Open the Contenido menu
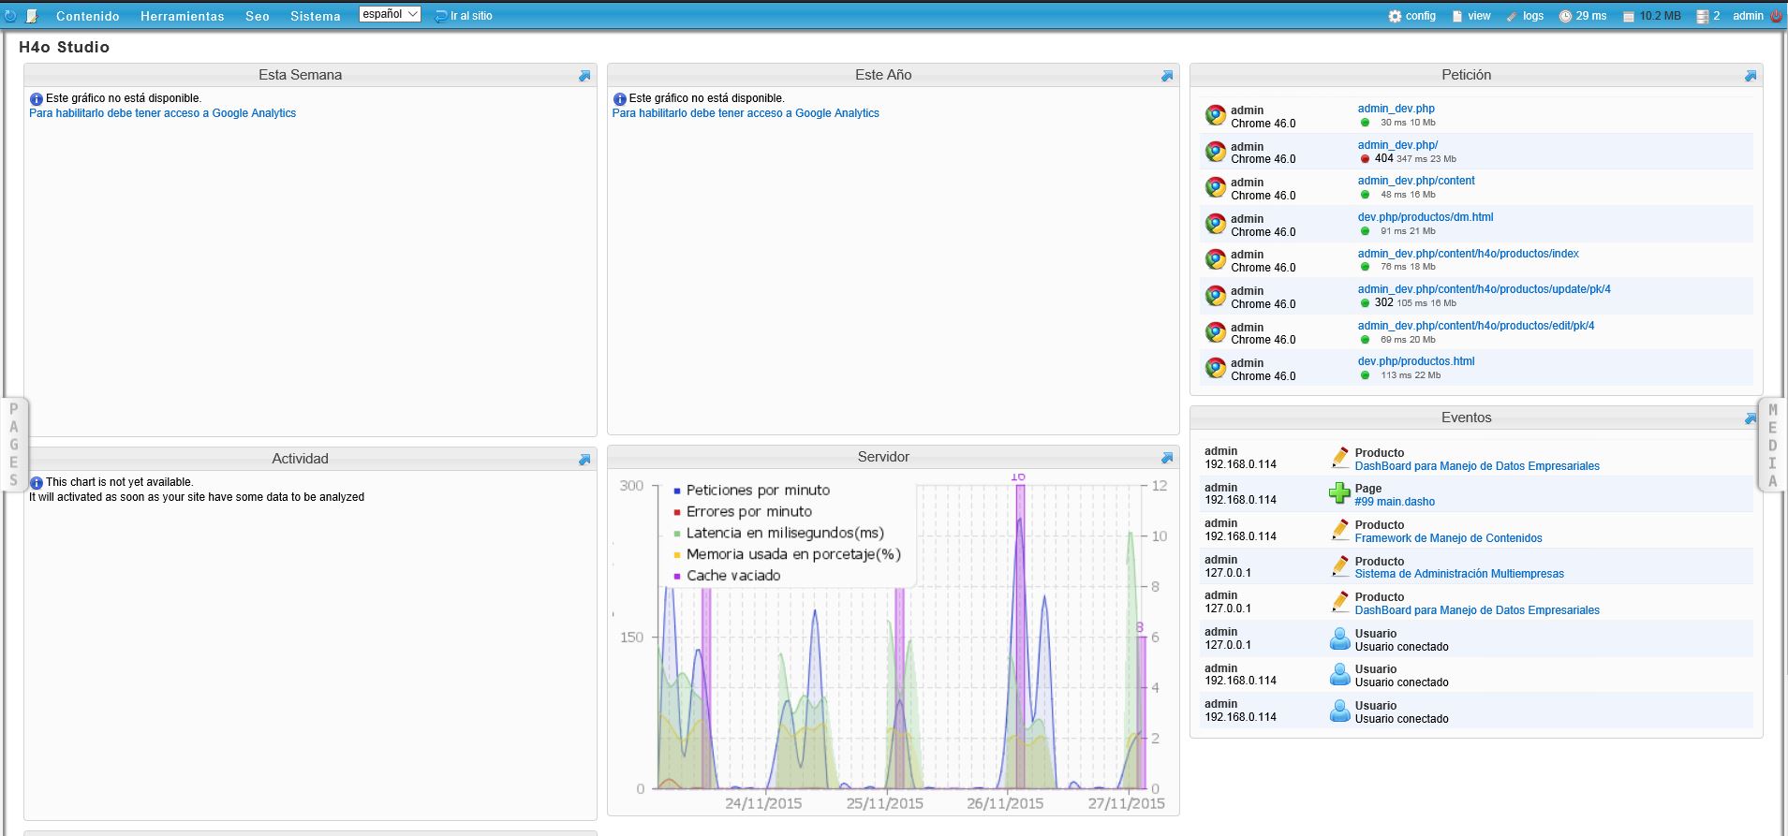This screenshot has height=836, width=1788. pos(87,16)
